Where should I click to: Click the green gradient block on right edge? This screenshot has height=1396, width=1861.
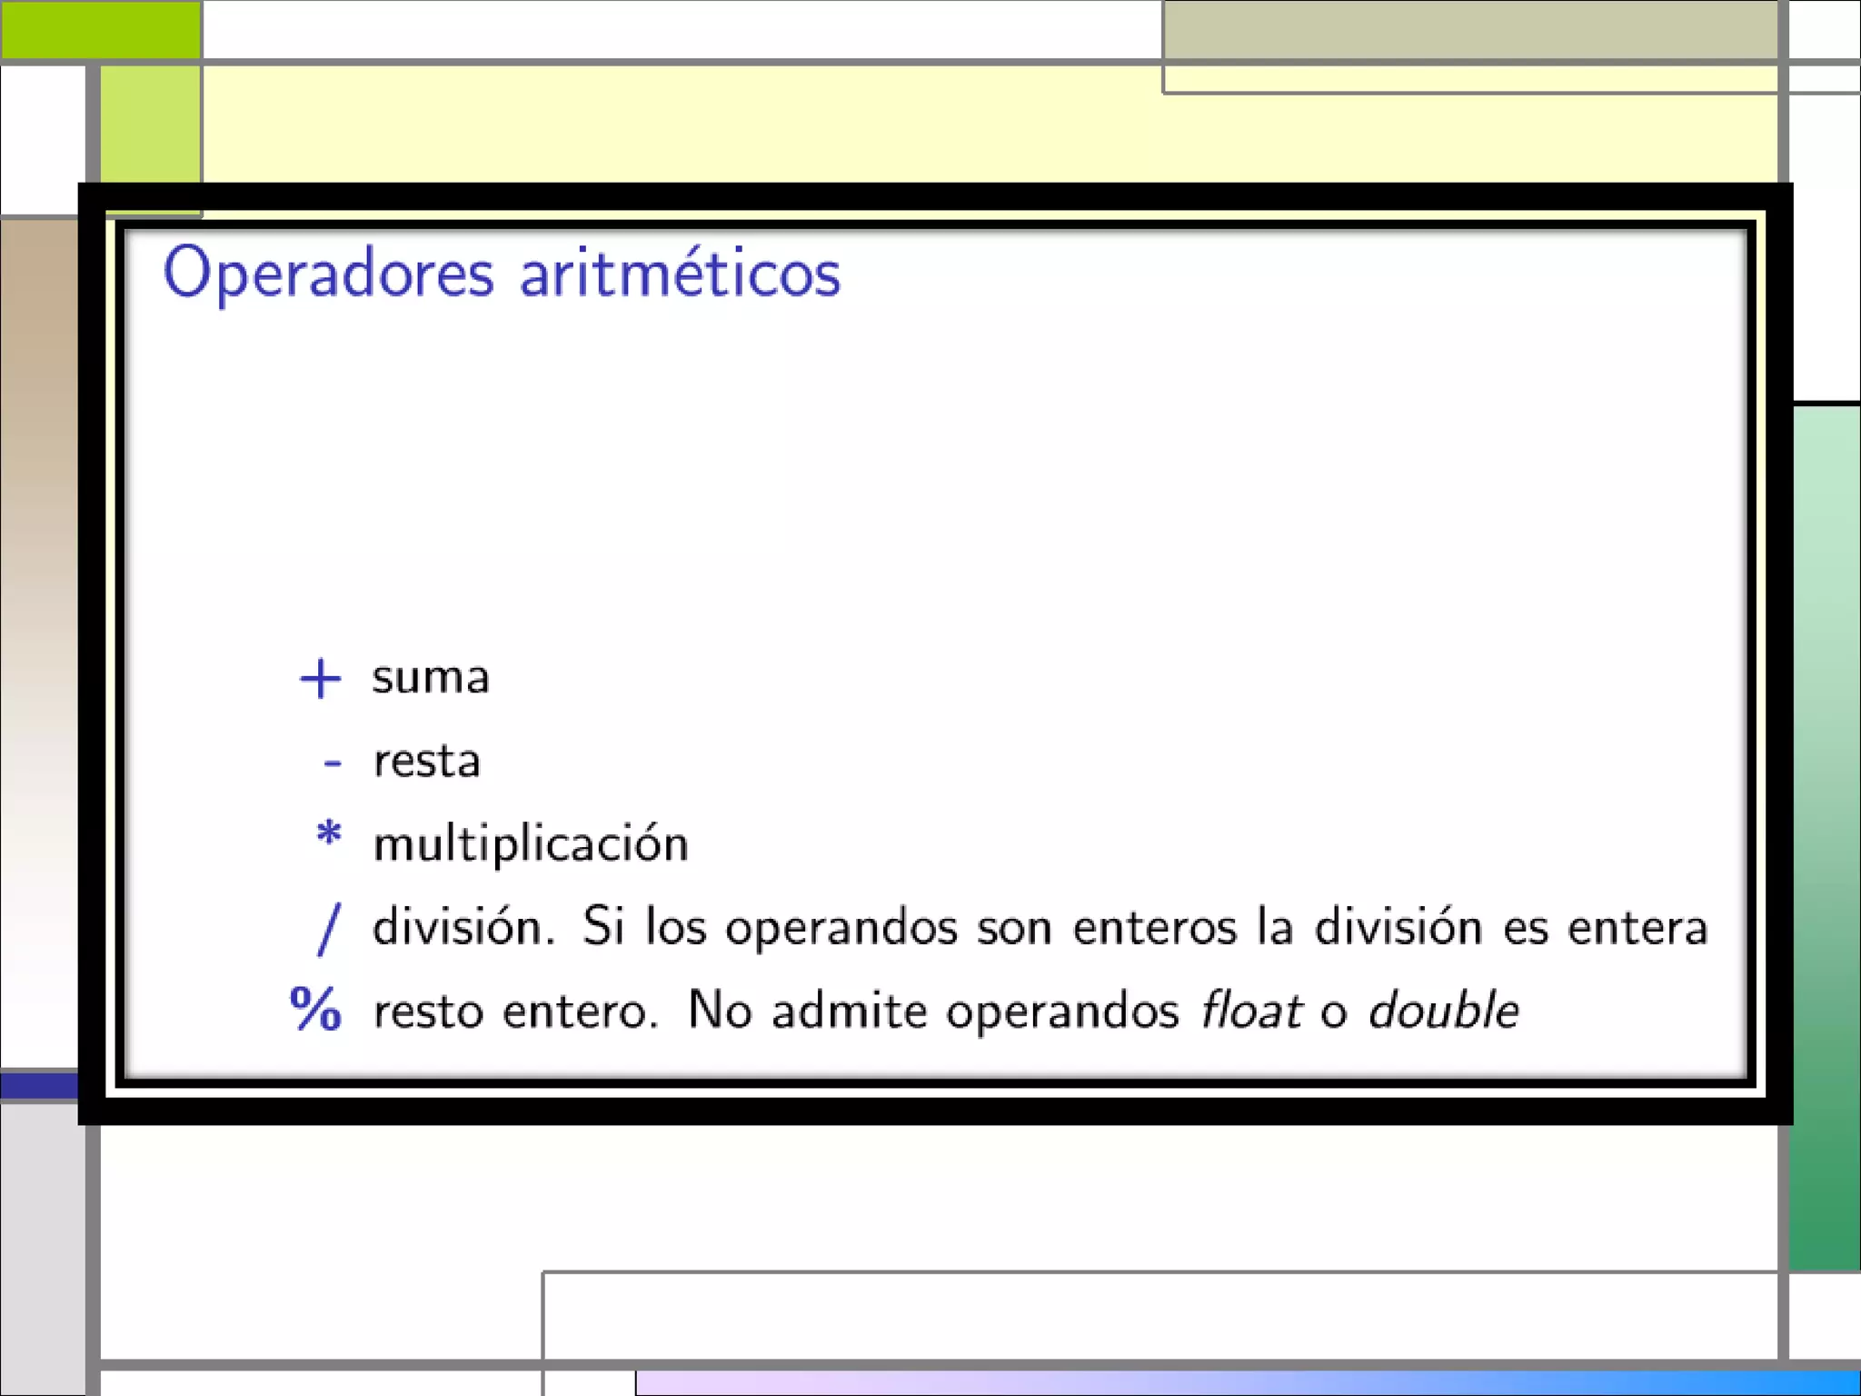click(x=1825, y=836)
